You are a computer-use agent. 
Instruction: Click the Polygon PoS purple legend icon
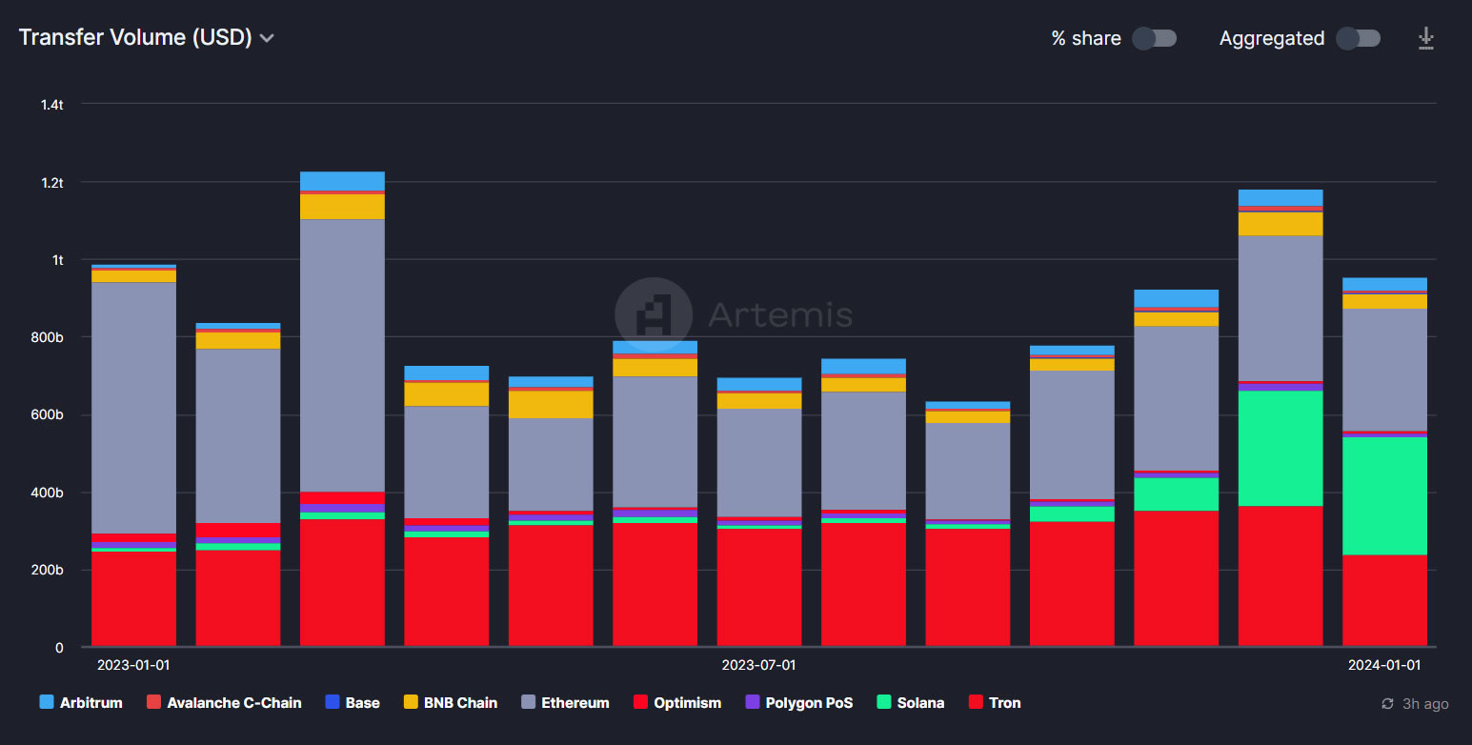(x=753, y=703)
